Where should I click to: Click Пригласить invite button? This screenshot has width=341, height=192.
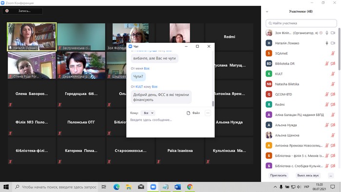(x=278, y=175)
